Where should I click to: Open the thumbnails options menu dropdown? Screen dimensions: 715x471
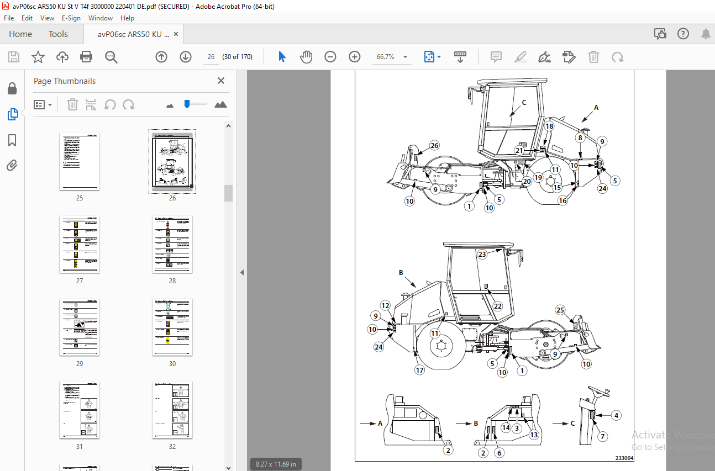pyautogui.click(x=43, y=104)
